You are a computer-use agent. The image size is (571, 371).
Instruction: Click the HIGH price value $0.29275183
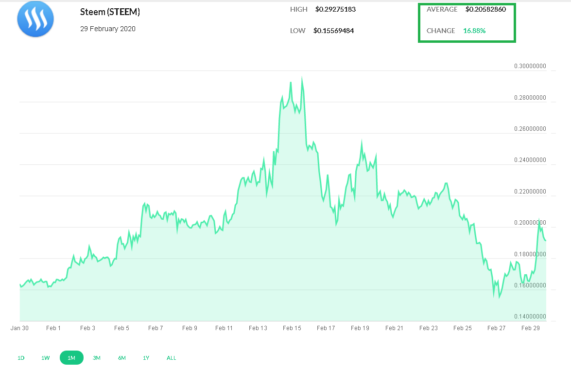point(336,9)
